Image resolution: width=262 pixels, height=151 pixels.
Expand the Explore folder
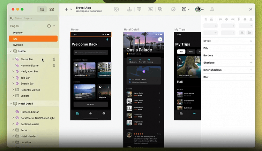13,96
